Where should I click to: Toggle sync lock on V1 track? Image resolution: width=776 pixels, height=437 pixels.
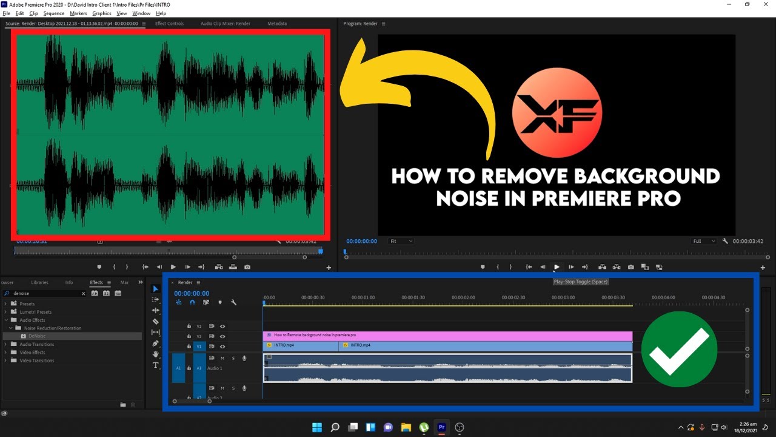click(212, 347)
